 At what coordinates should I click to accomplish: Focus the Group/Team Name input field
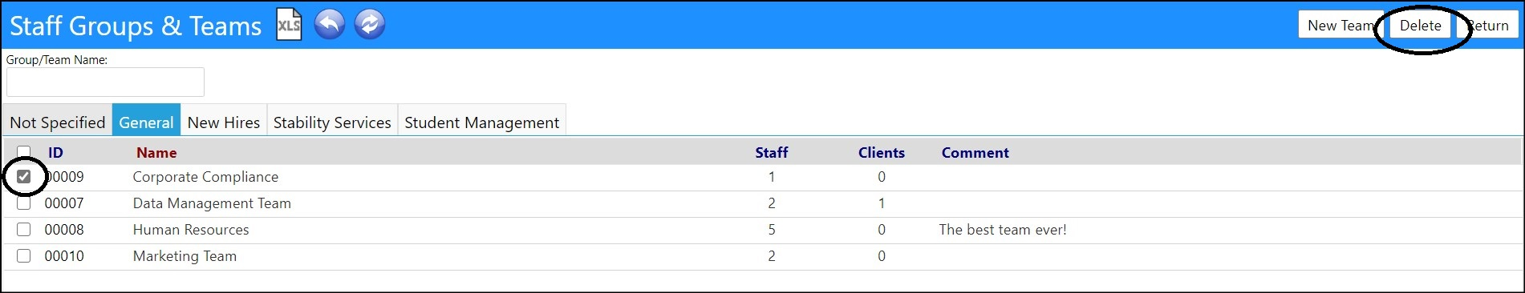point(105,82)
